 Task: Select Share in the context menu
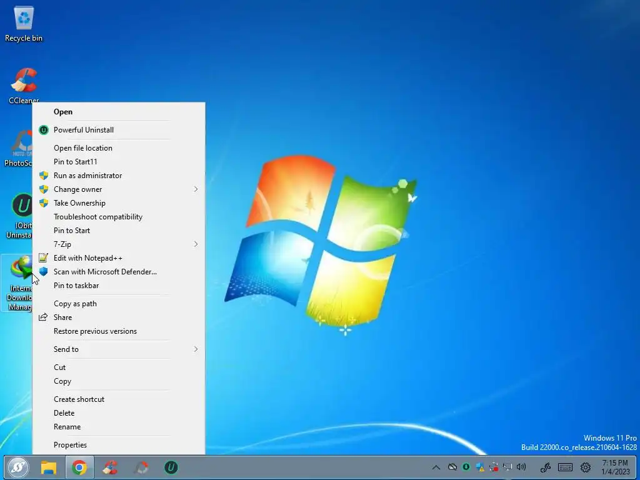pos(118,317)
